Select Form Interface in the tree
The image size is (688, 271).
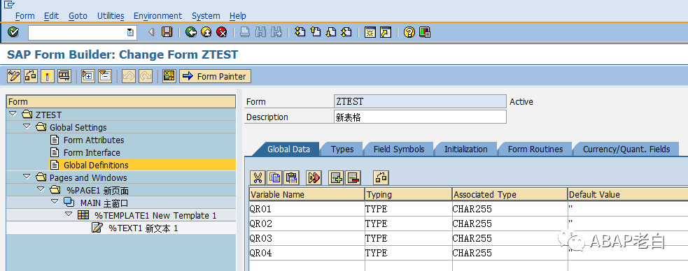pyautogui.click(x=91, y=152)
